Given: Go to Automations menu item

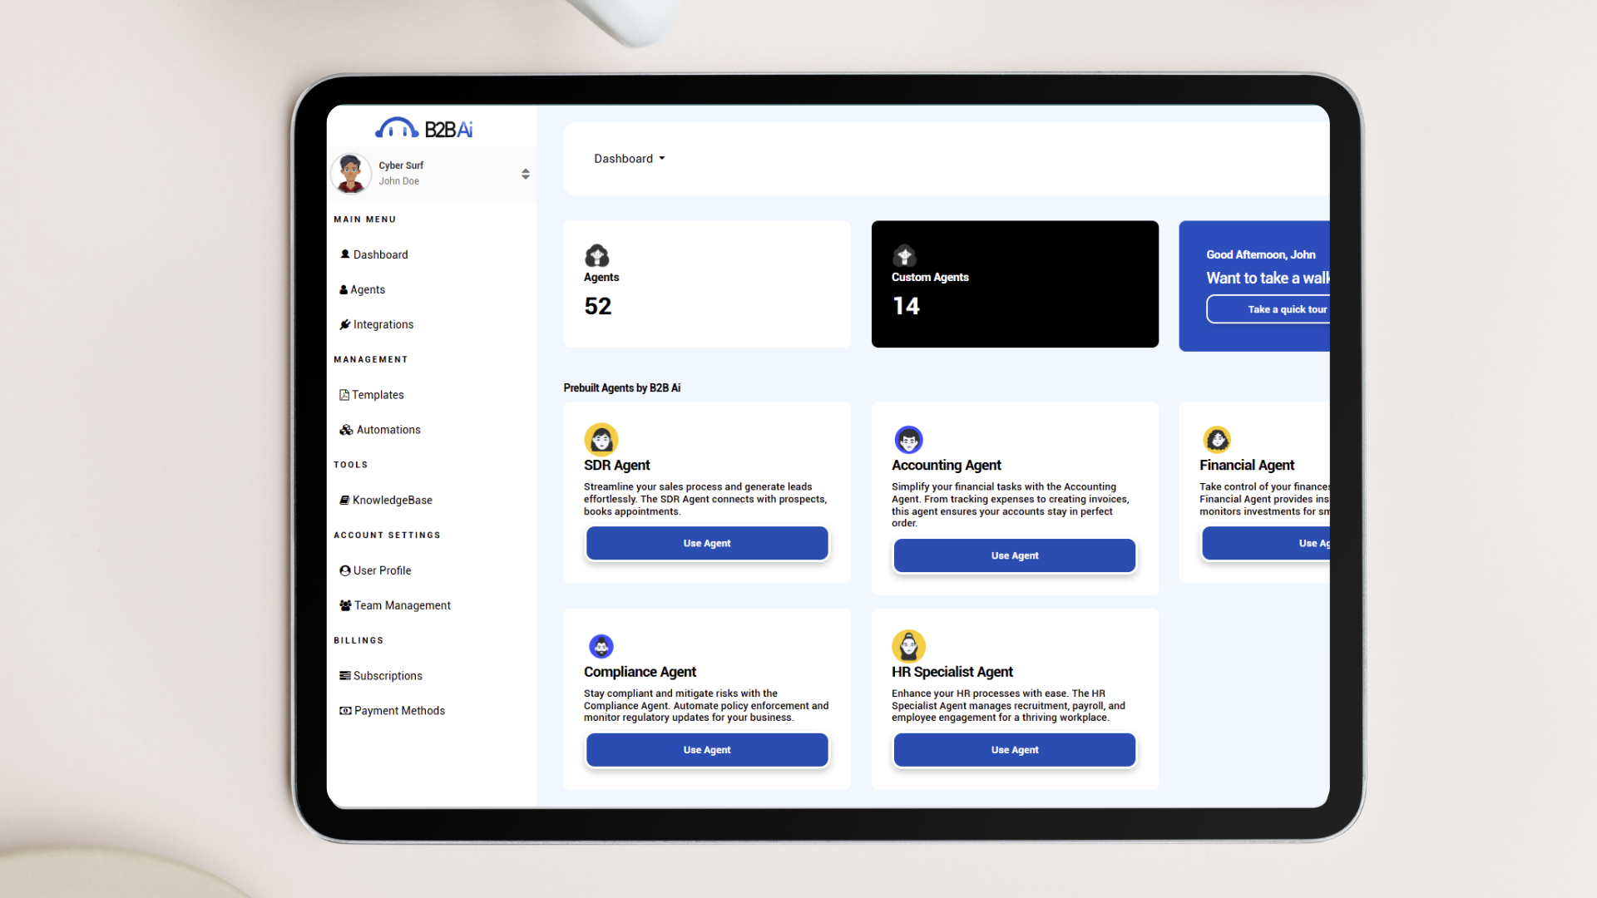Looking at the screenshot, I should click(388, 430).
